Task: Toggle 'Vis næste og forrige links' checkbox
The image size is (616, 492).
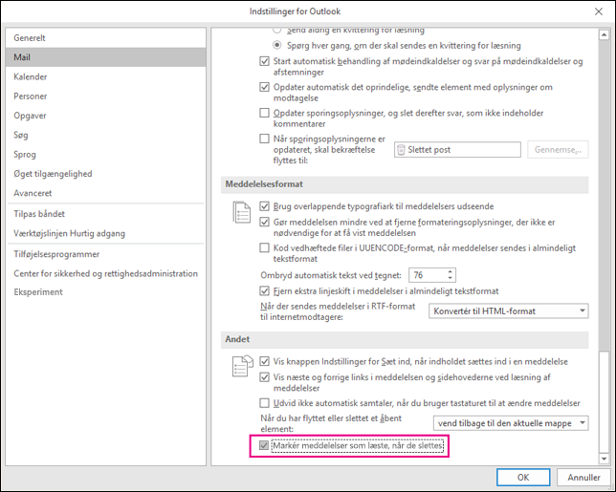Action: coord(264,377)
